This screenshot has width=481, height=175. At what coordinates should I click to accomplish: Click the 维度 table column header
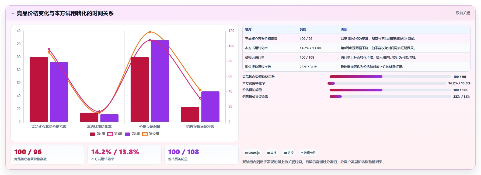(x=248, y=30)
